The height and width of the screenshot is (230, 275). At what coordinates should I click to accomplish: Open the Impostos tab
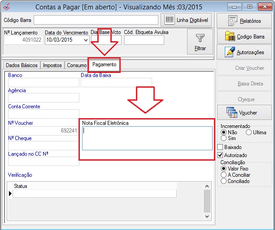coord(52,65)
